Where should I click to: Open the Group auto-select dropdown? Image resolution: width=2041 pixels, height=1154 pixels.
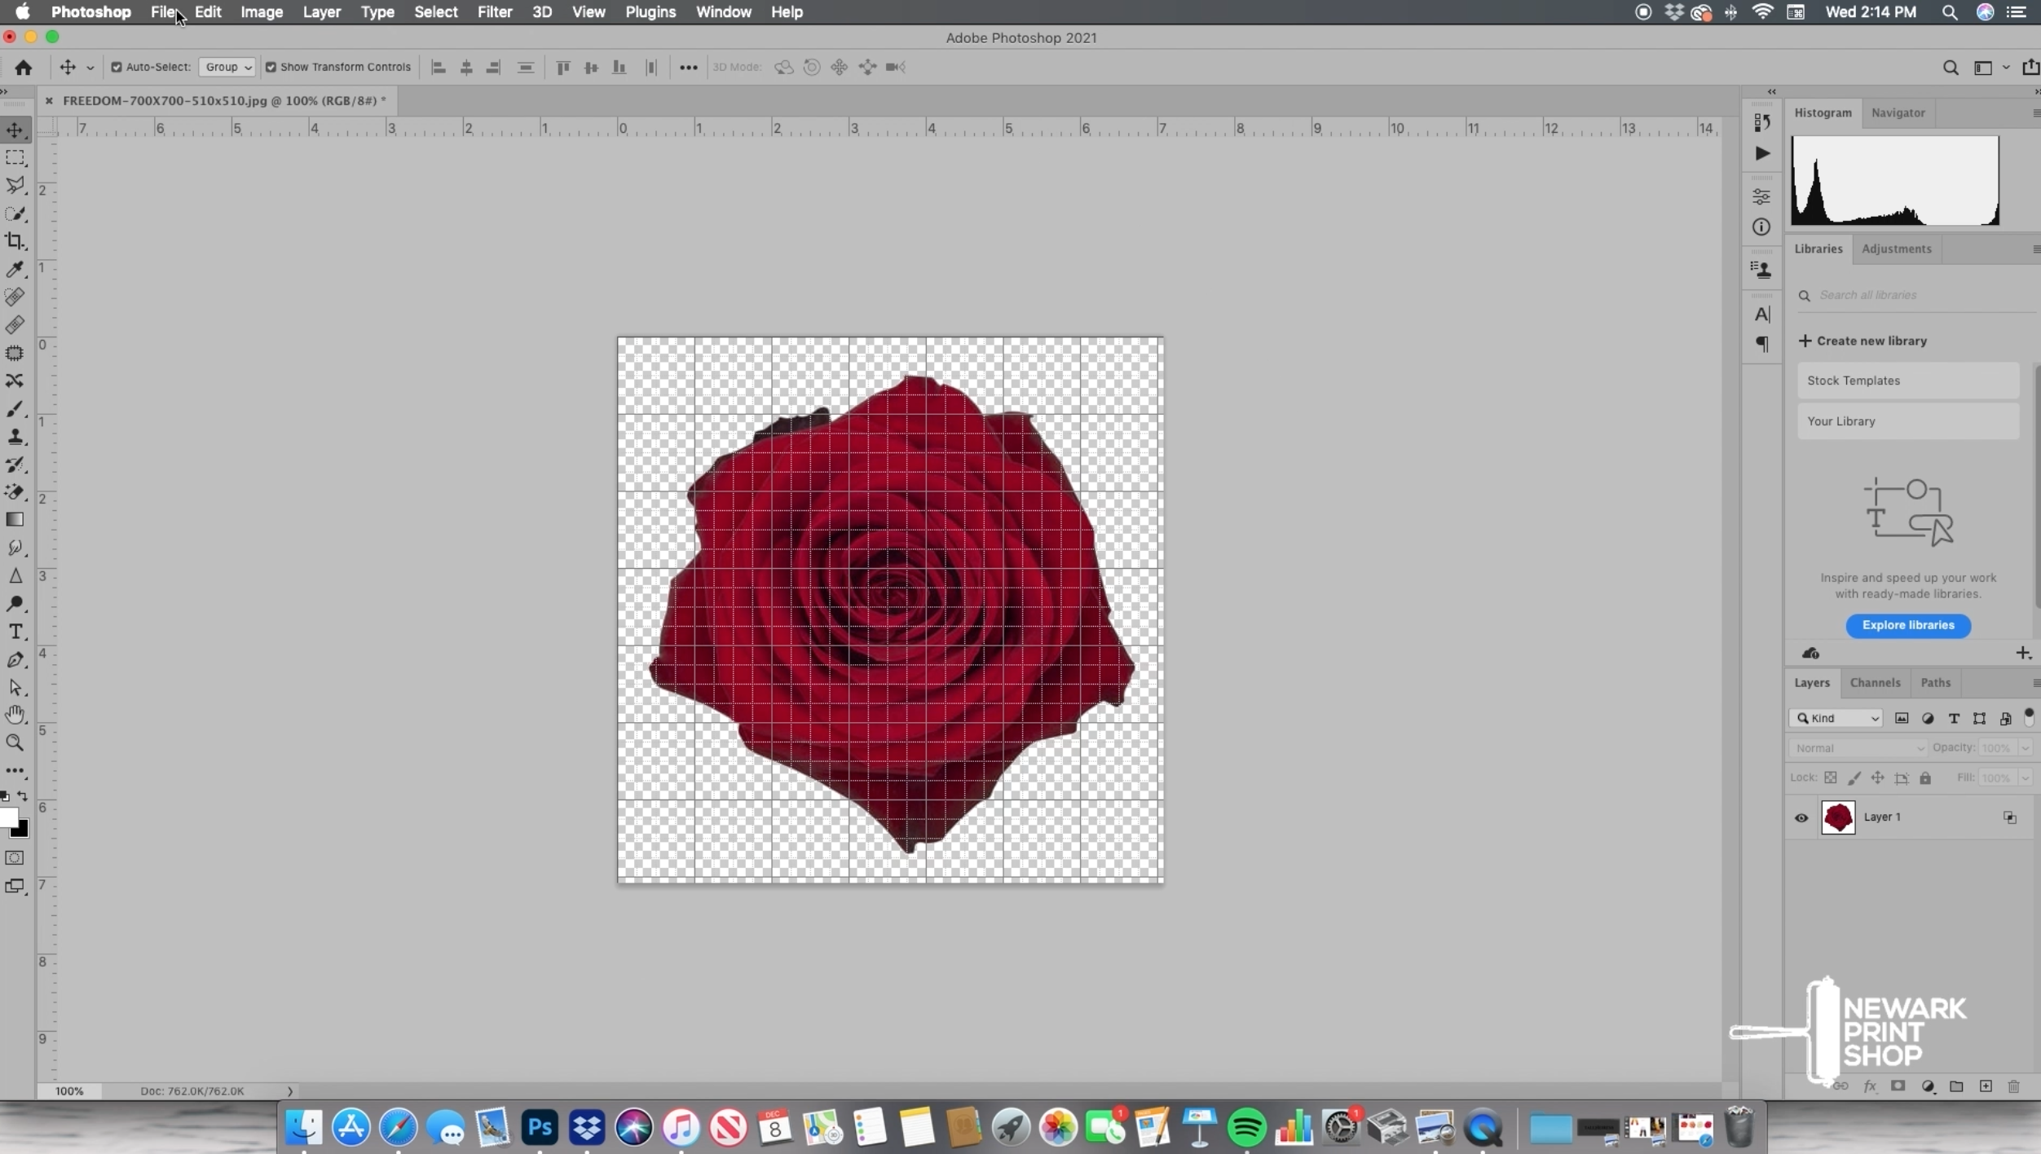point(227,68)
